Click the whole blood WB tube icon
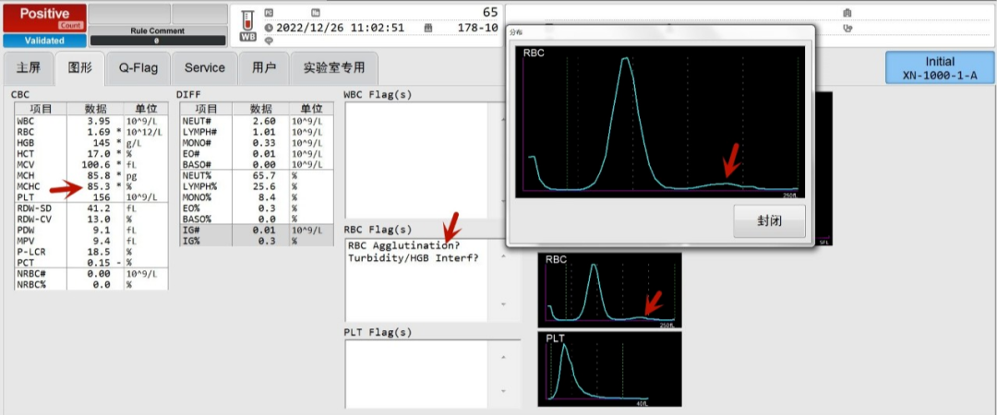 [247, 26]
